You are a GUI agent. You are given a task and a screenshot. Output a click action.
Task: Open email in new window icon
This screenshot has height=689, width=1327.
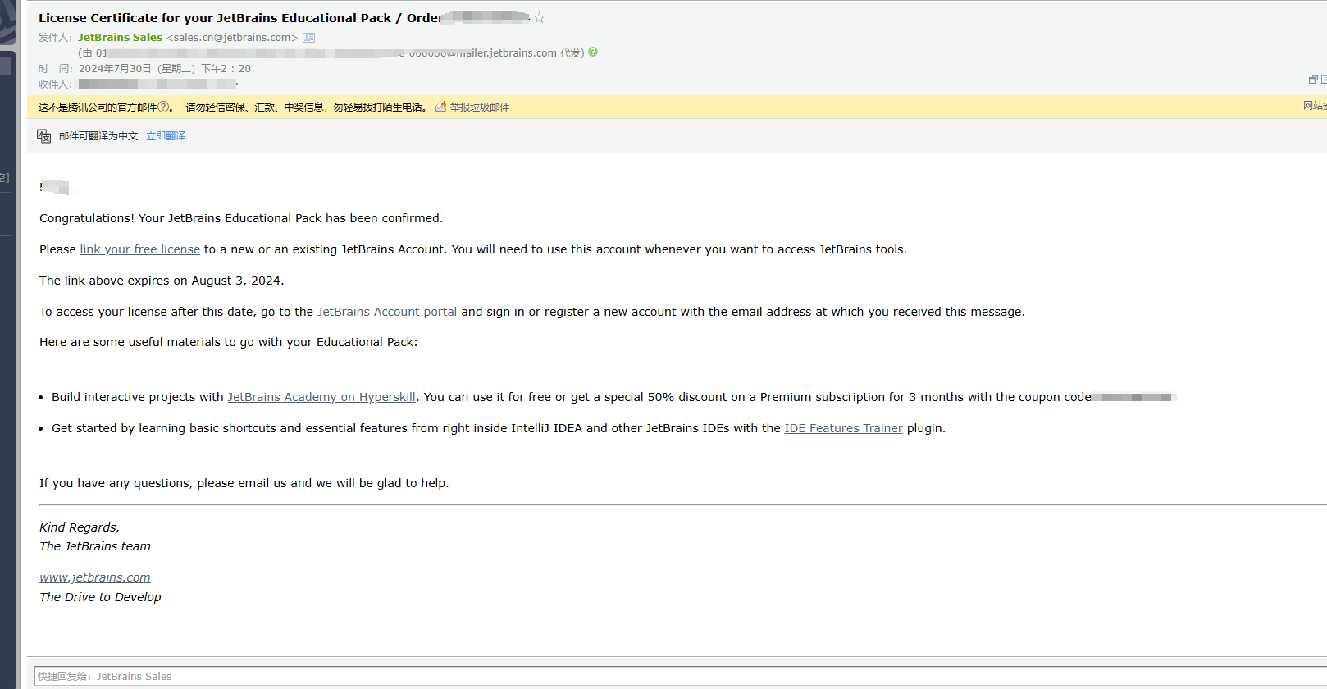point(1313,79)
